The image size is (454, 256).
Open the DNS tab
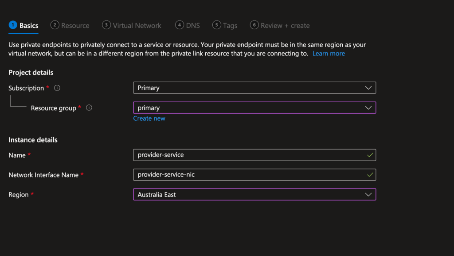tap(192, 26)
